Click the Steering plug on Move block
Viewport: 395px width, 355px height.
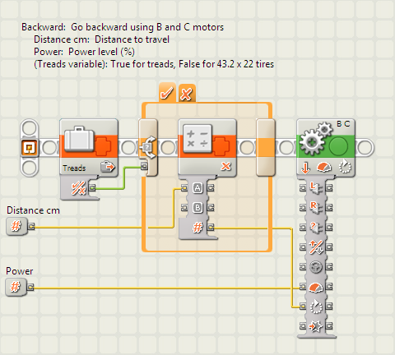[x=303, y=267]
